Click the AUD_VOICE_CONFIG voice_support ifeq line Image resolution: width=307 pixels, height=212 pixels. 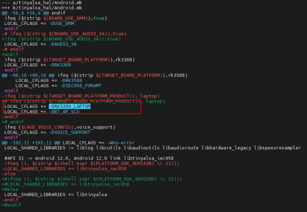coord(60,127)
